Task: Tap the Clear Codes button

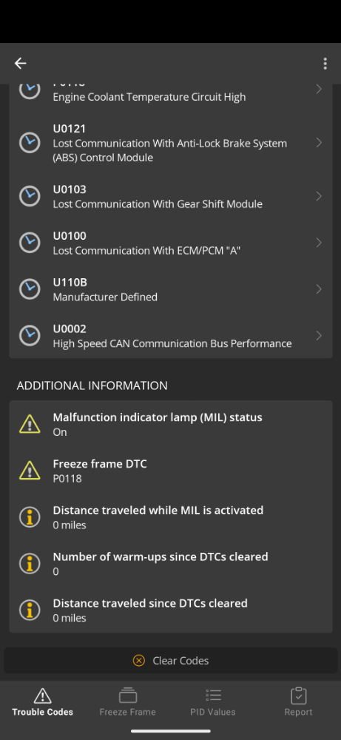Action: click(x=171, y=660)
